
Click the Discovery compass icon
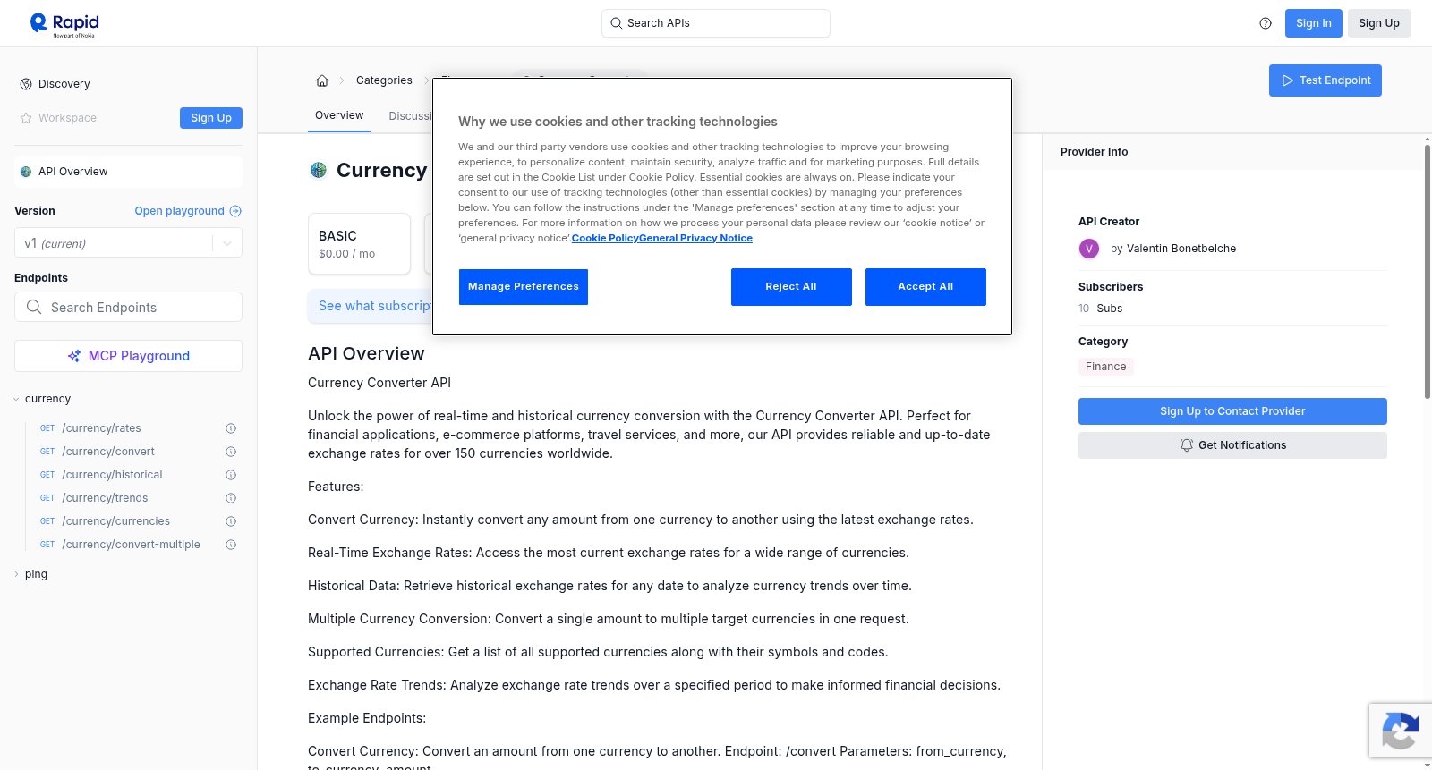click(x=26, y=84)
